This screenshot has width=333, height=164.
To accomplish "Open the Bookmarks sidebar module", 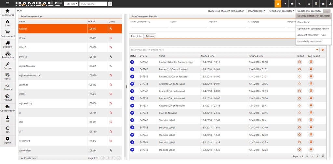I will tap(7, 13).
